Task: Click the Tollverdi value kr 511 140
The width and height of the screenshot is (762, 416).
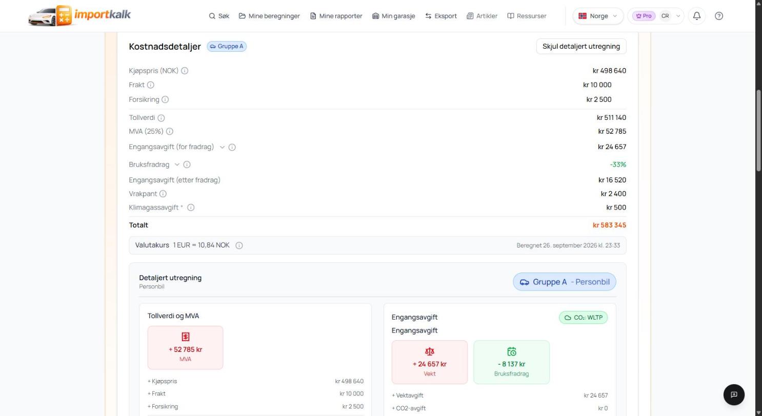Action: (x=611, y=118)
